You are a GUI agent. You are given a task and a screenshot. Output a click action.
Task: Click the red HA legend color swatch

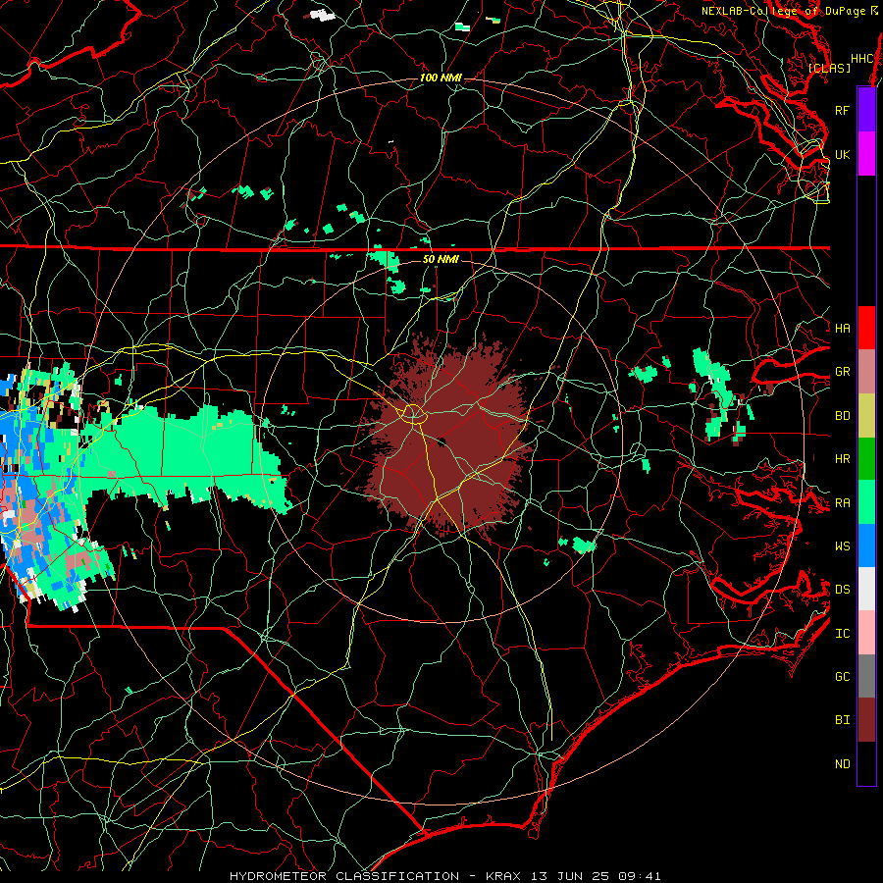pyautogui.click(x=866, y=328)
